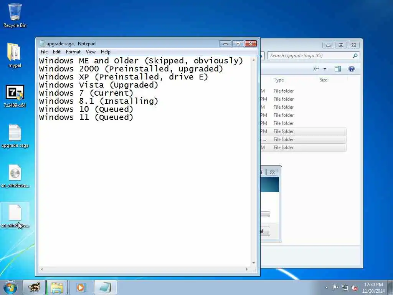Sort by Size column header in Explorer
This screenshot has width=393, height=295.
tap(323, 80)
